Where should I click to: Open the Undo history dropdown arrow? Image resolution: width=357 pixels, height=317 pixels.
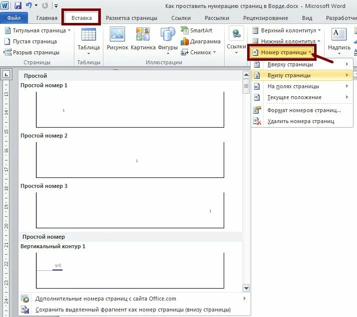pos(36,5)
